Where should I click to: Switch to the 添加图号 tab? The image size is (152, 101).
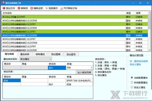coord(71,54)
